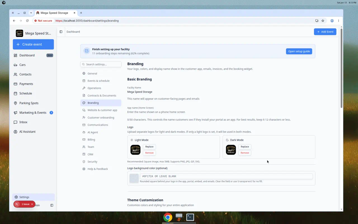Screen dimensions: 358x224
Task: Open CRM settings
Action: 101,154
